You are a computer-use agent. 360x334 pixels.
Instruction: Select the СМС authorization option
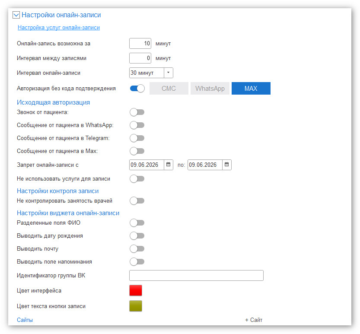[x=169, y=89]
